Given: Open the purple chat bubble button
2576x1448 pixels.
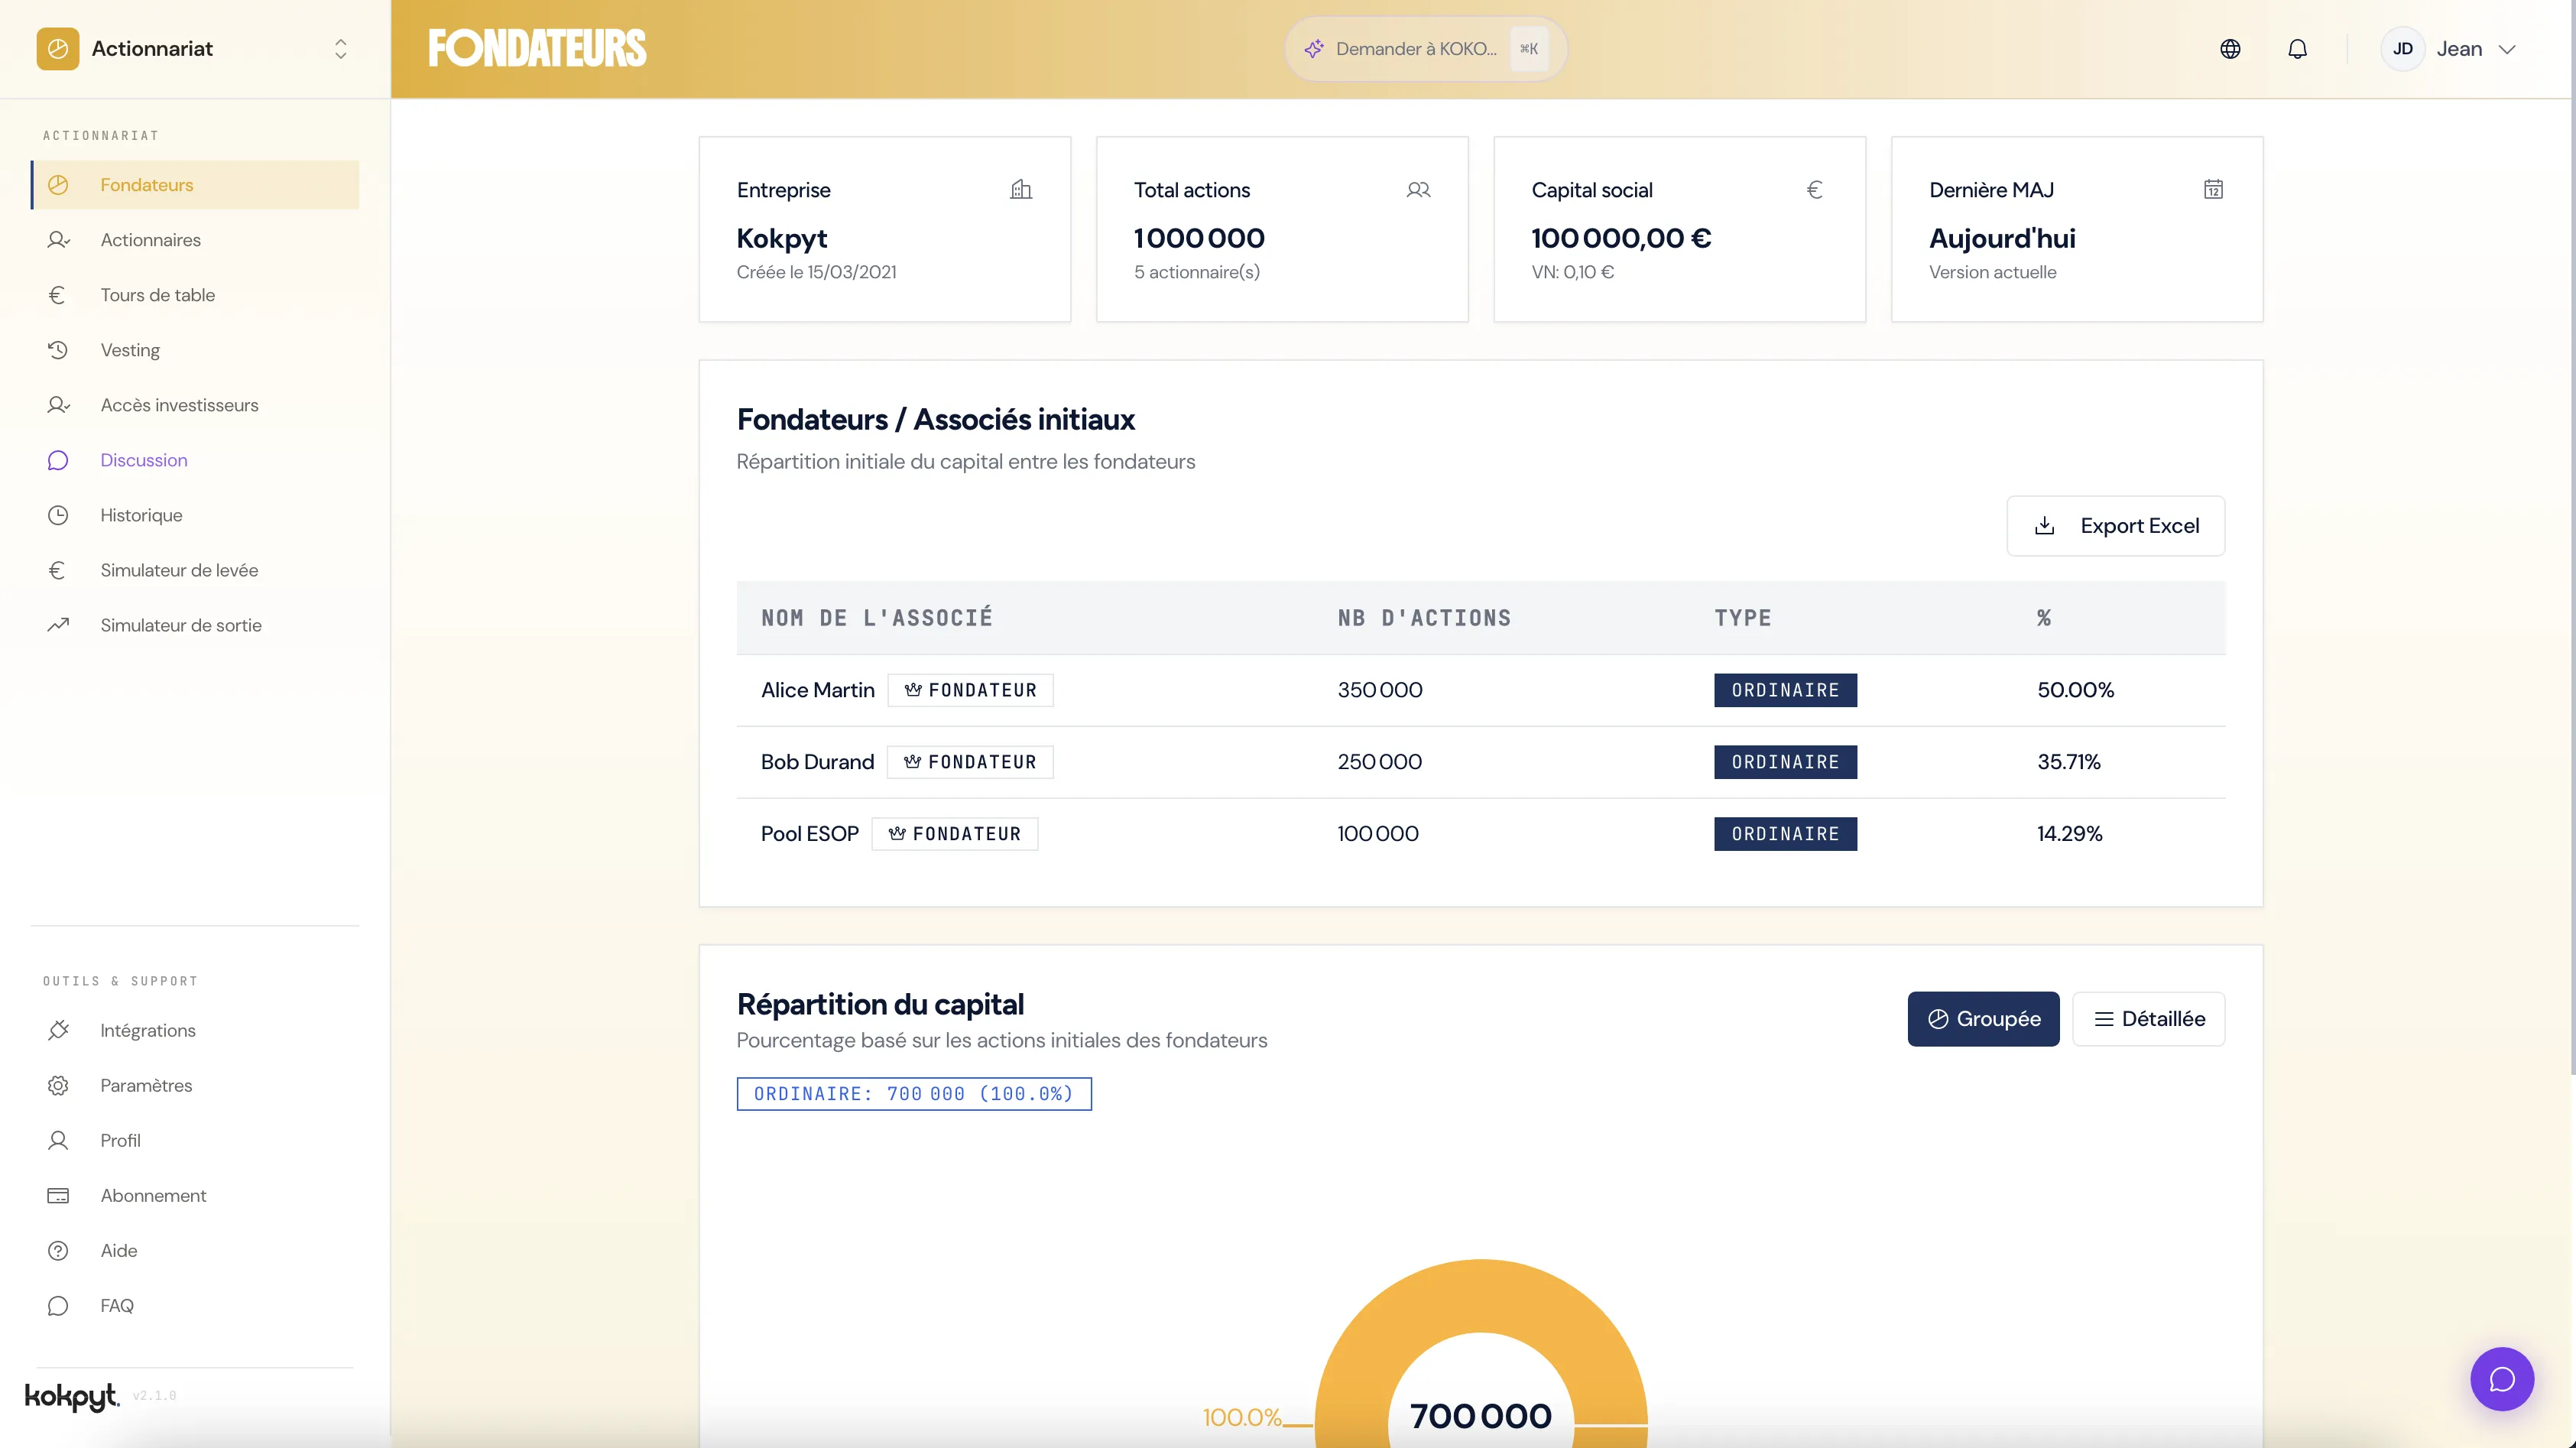Looking at the screenshot, I should [2502, 1379].
